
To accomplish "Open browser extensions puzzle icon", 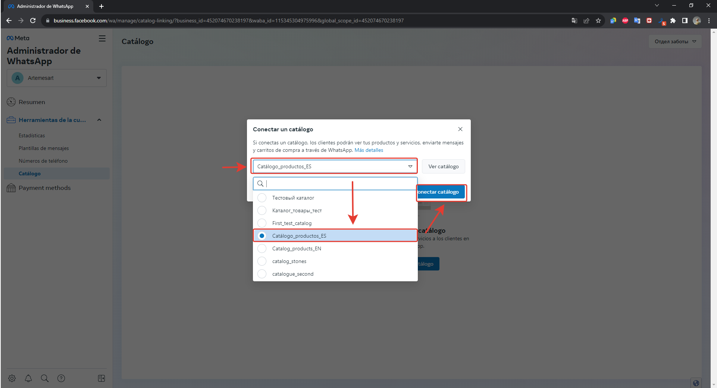I will point(673,21).
